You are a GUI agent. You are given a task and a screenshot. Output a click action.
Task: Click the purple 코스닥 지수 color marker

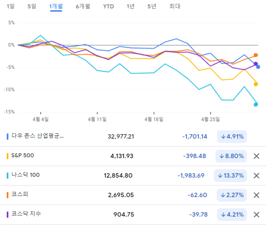tap(8, 215)
